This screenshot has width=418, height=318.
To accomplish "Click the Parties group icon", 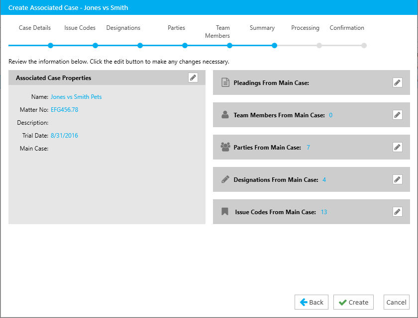I will click(225, 147).
